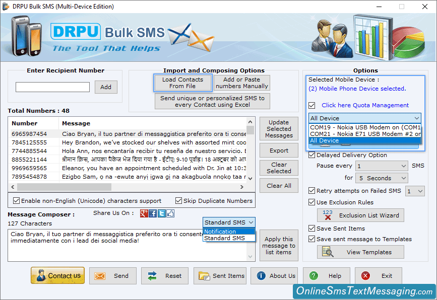Click the recipient number input field
Image resolution: width=437 pixels, height=300 pixels.
point(53,87)
